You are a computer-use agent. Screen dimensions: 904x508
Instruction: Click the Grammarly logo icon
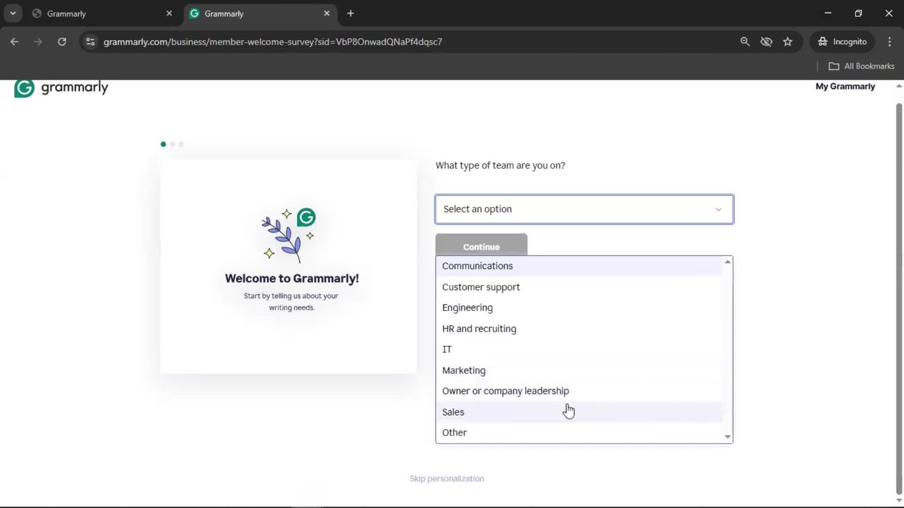(24, 88)
